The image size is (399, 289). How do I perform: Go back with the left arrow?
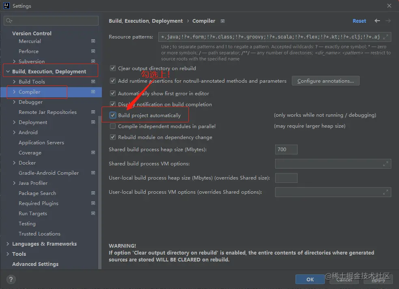[377, 21]
